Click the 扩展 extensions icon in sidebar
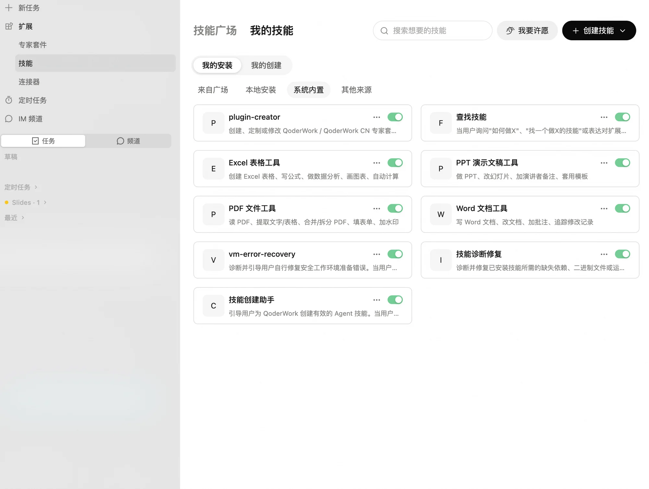Viewport: 649px width, 489px height. point(9,26)
